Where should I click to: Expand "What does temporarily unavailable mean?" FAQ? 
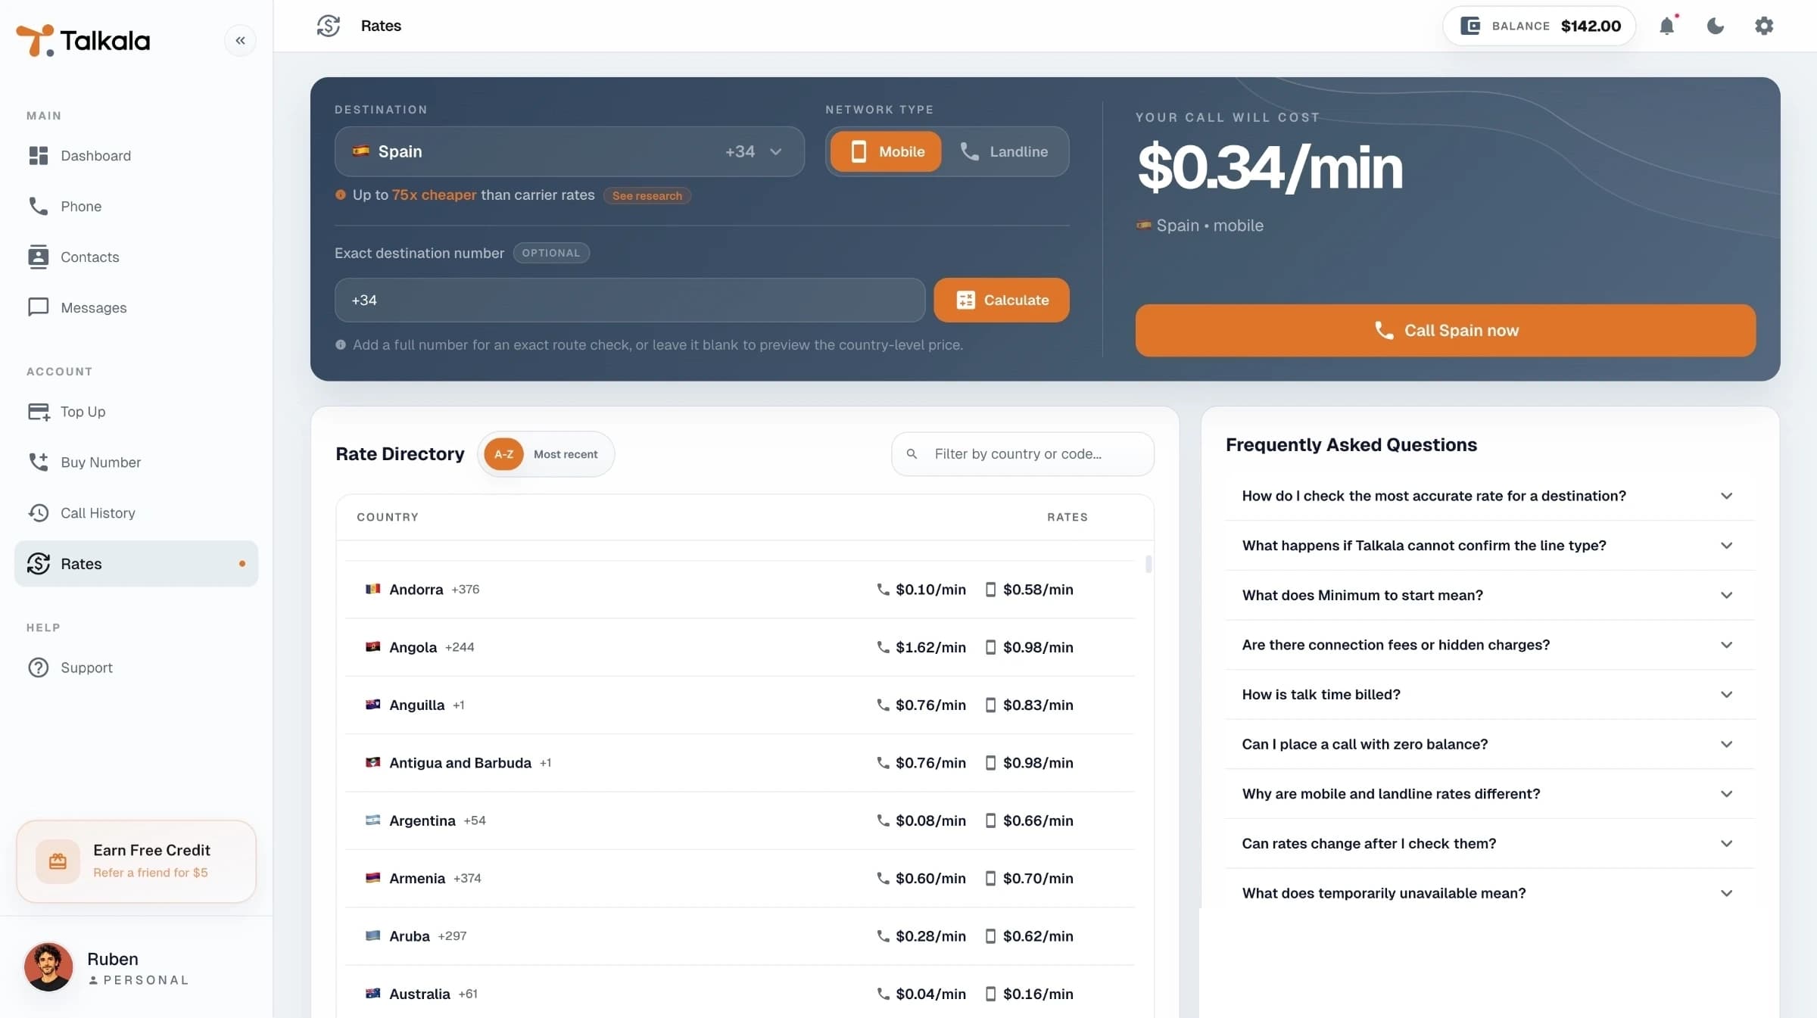(x=1490, y=893)
